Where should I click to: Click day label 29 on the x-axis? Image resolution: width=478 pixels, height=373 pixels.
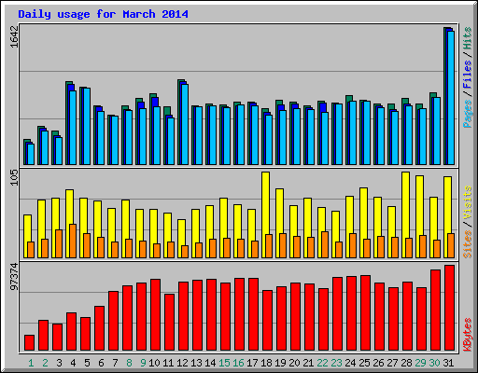pos(420,363)
